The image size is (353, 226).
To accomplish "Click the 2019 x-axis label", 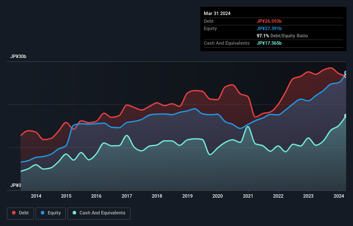I will pyautogui.click(x=187, y=196).
